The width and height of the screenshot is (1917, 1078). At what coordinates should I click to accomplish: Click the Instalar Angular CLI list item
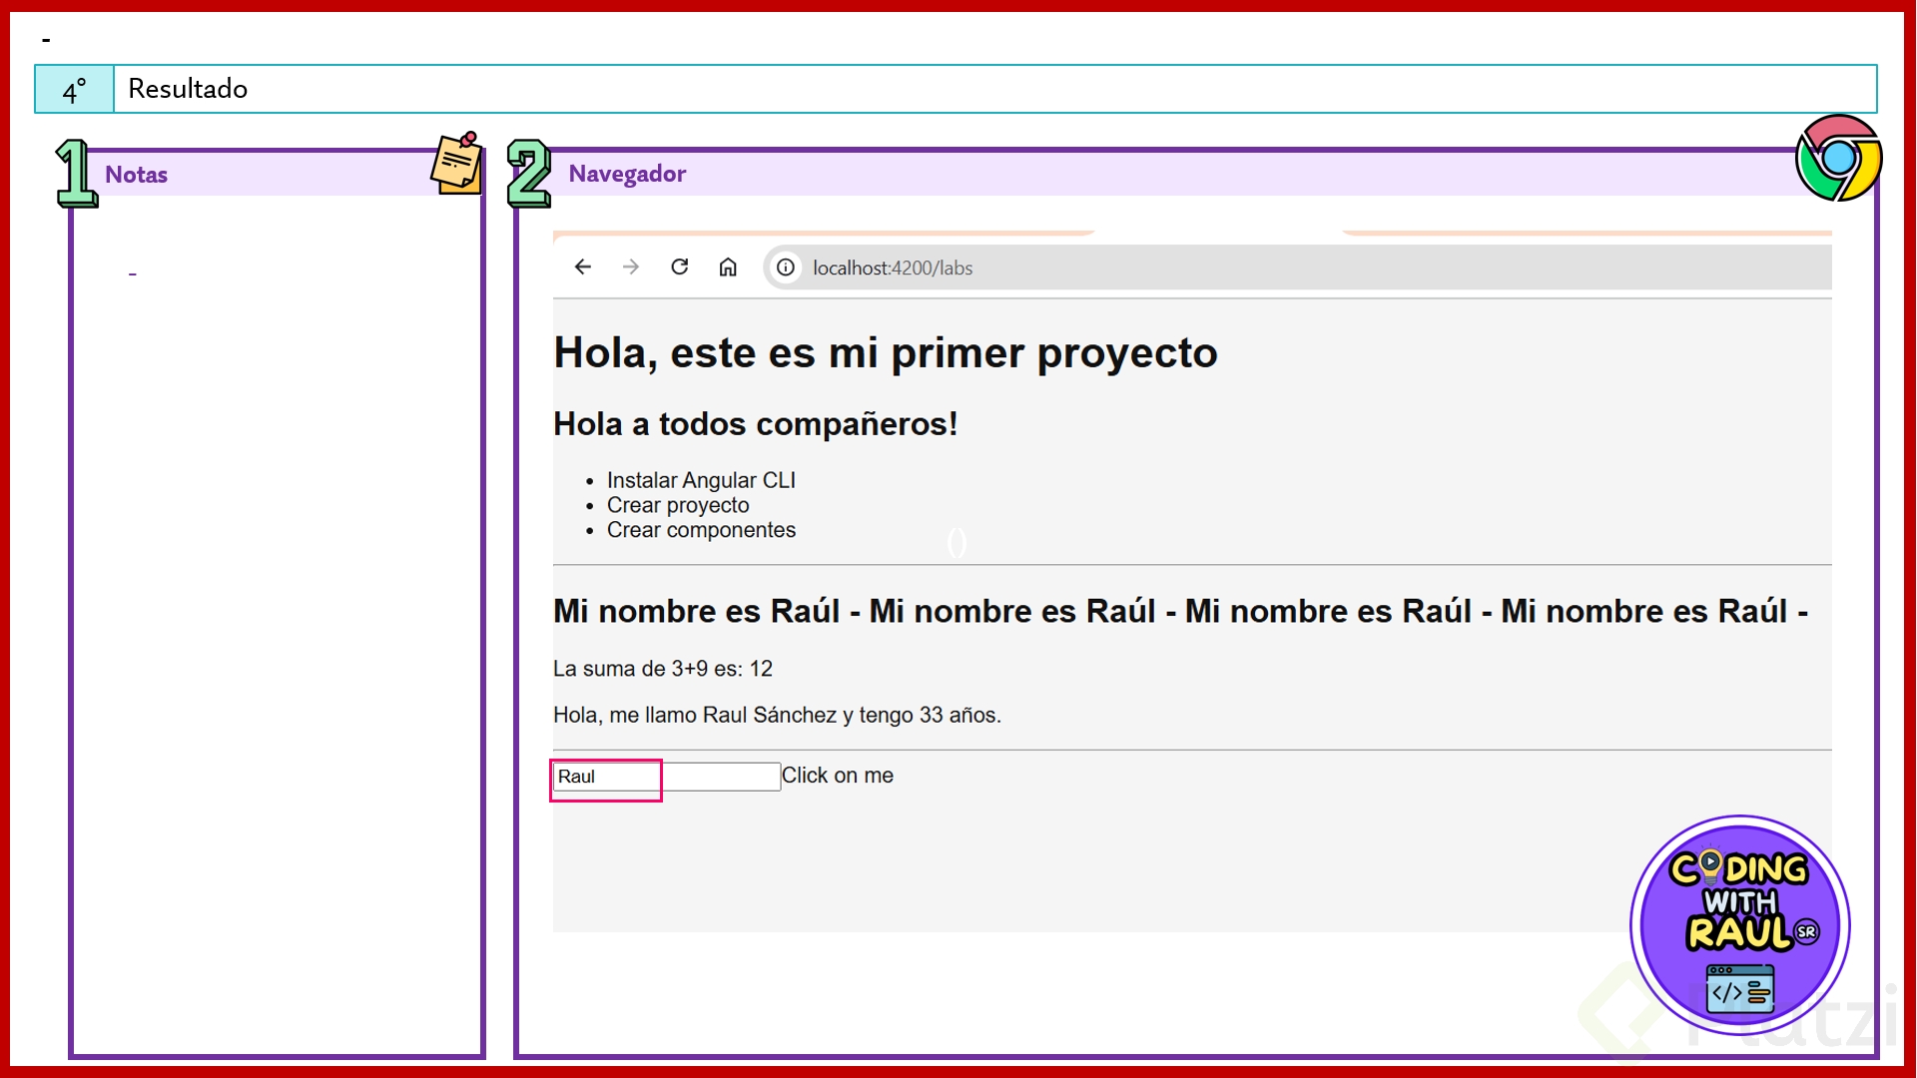tap(701, 480)
